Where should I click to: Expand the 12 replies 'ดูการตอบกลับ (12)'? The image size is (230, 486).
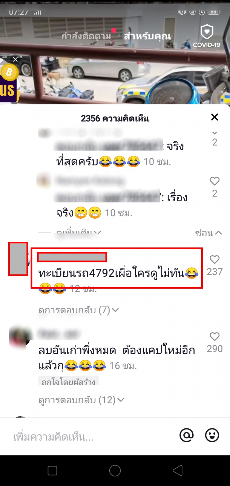[81, 400]
